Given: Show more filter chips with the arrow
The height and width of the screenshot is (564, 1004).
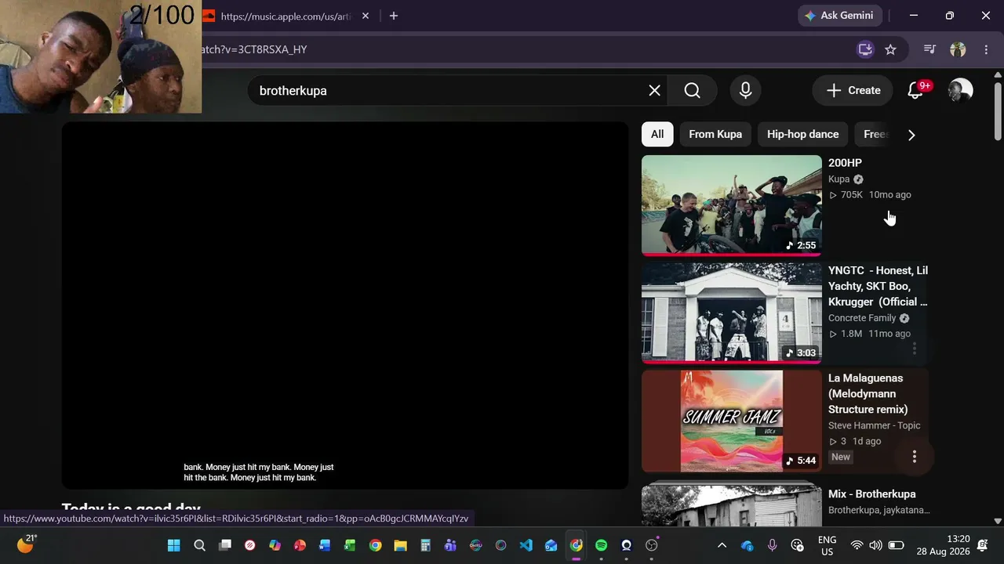Looking at the screenshot, I should click(x=911, y=135).
